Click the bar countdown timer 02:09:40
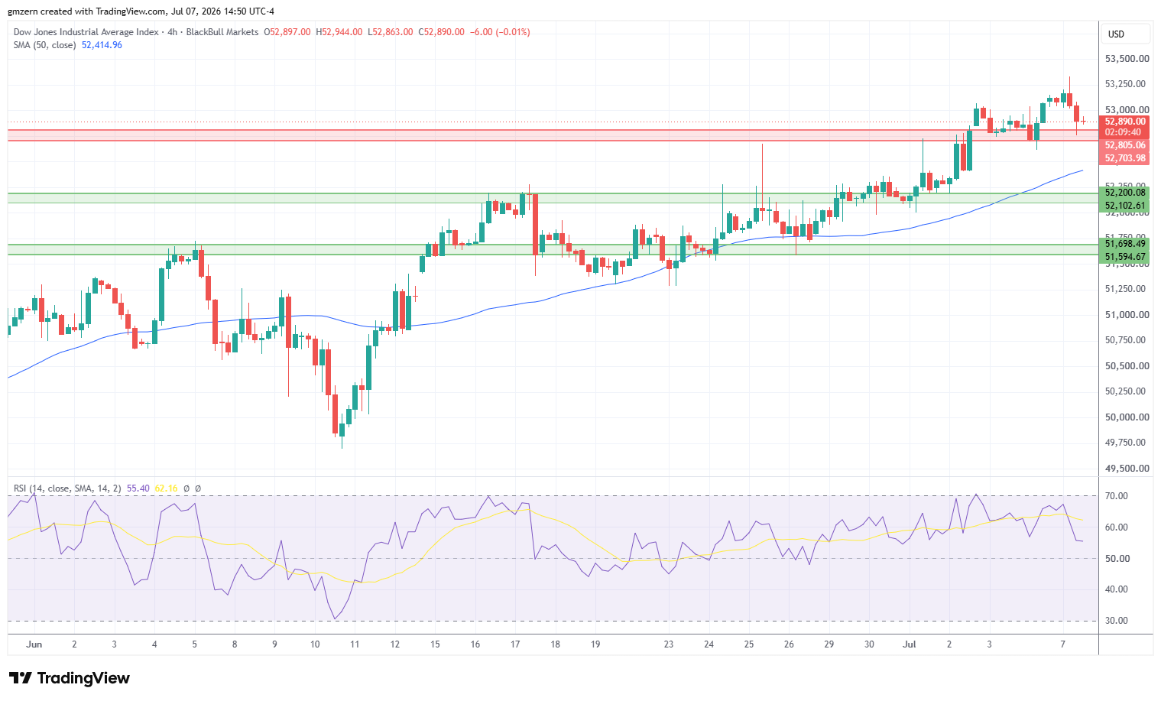This screenshot has height=701, width=1161. pos(1124,132)
